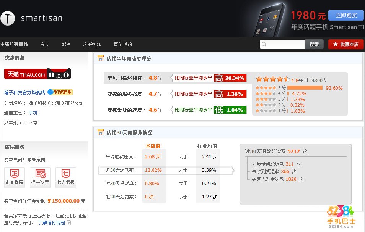Open the 了解赔付流程 link
The image size is (365, 232).
(x=51, y=223)
